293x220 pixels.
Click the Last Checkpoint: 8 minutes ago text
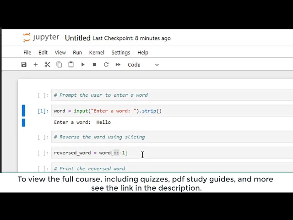point(131,38)
